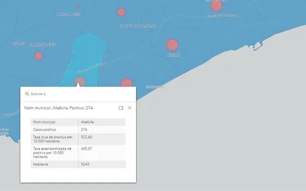
Task: Select the value 5243 inhabitants
Action: click(x=85, y=165)
